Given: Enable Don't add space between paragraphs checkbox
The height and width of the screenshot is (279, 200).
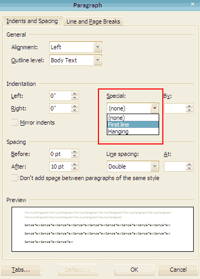Looking at the screenshot, I should tap(15, 178).
